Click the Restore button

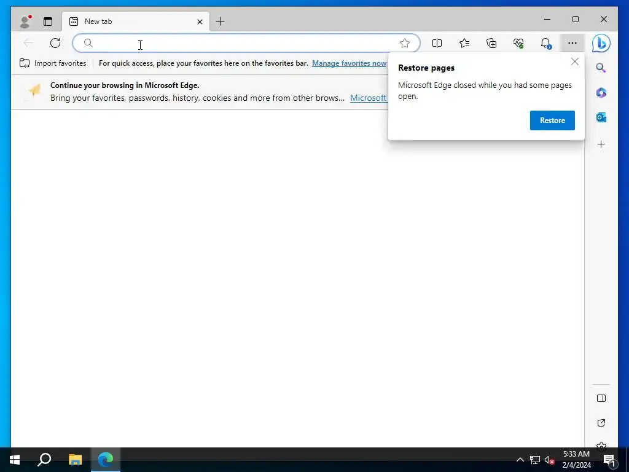pos(552,120)
